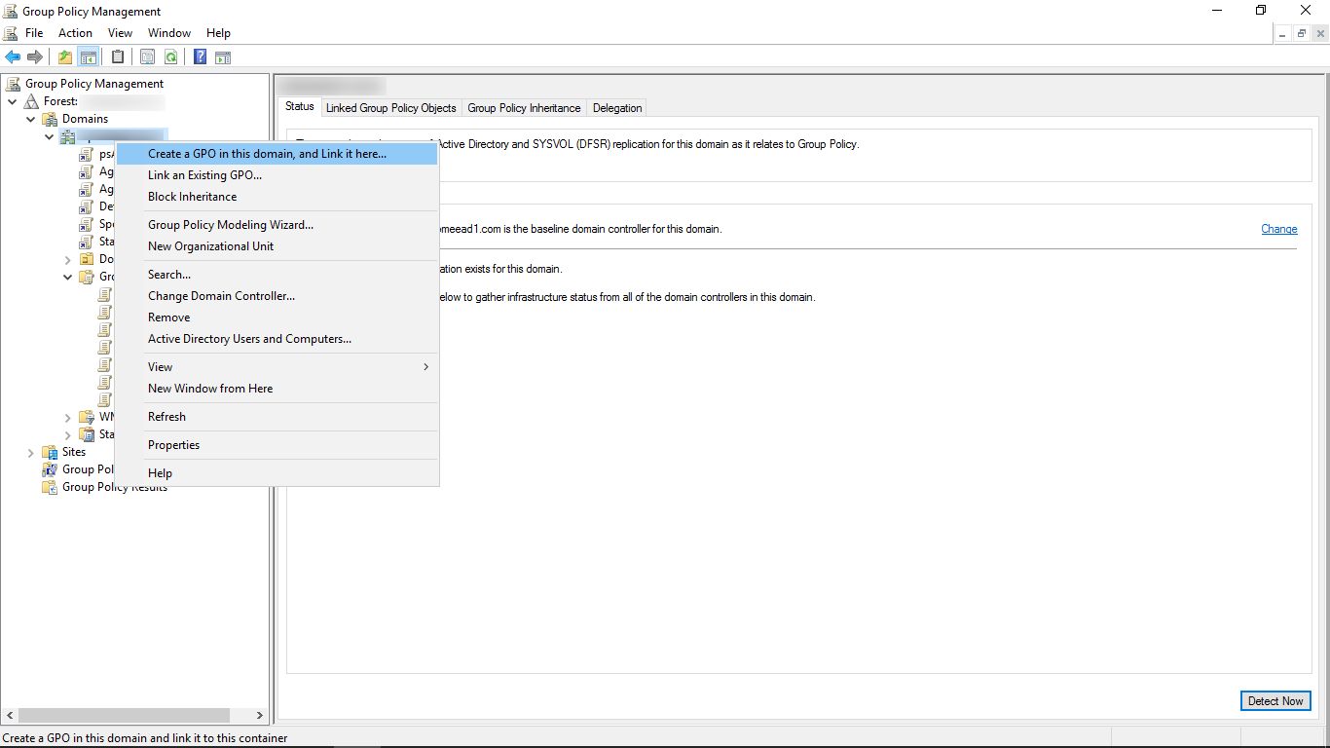This screenshot has width=1330, height=748.
Task: Open the Delegation tab
Action: (616, 108)
